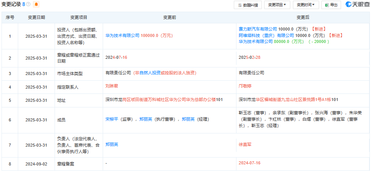This screenshot has height=173, width=371.
Task: Click the 变更前 column header
Action: click(x=169, y=17)
